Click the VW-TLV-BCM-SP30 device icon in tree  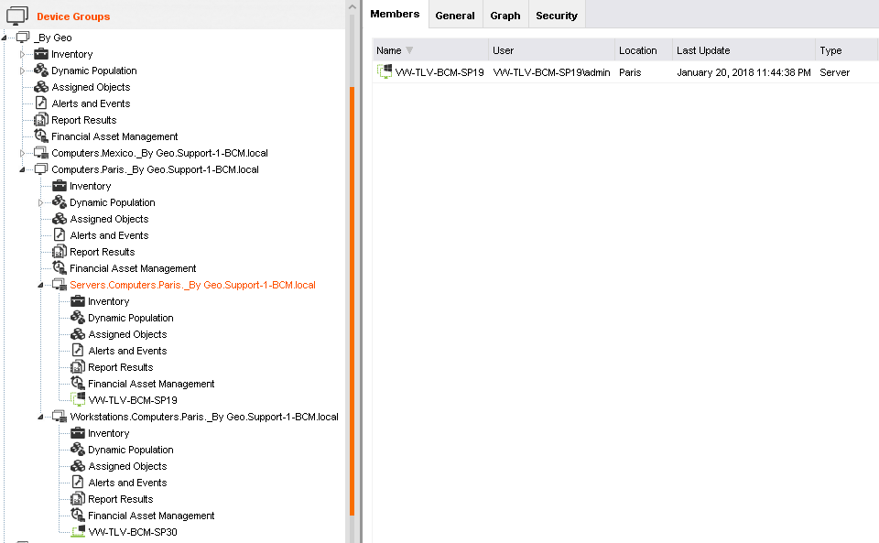pos(78,531)
